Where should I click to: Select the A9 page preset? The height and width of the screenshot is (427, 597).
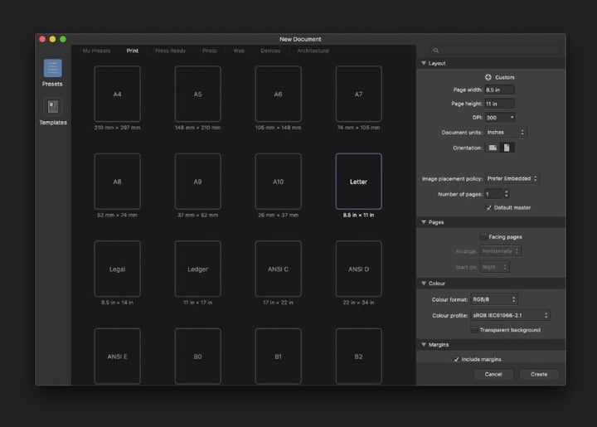click(x=197, y=182)
